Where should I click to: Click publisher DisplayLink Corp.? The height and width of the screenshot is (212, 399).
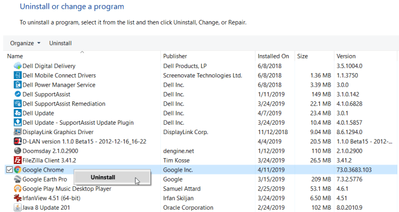point(186,132)
